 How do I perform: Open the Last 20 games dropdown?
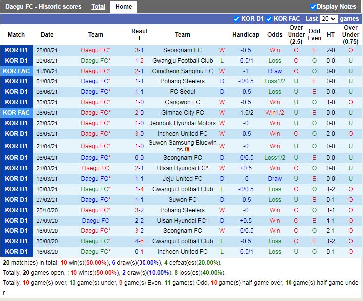tap(328, 19)
